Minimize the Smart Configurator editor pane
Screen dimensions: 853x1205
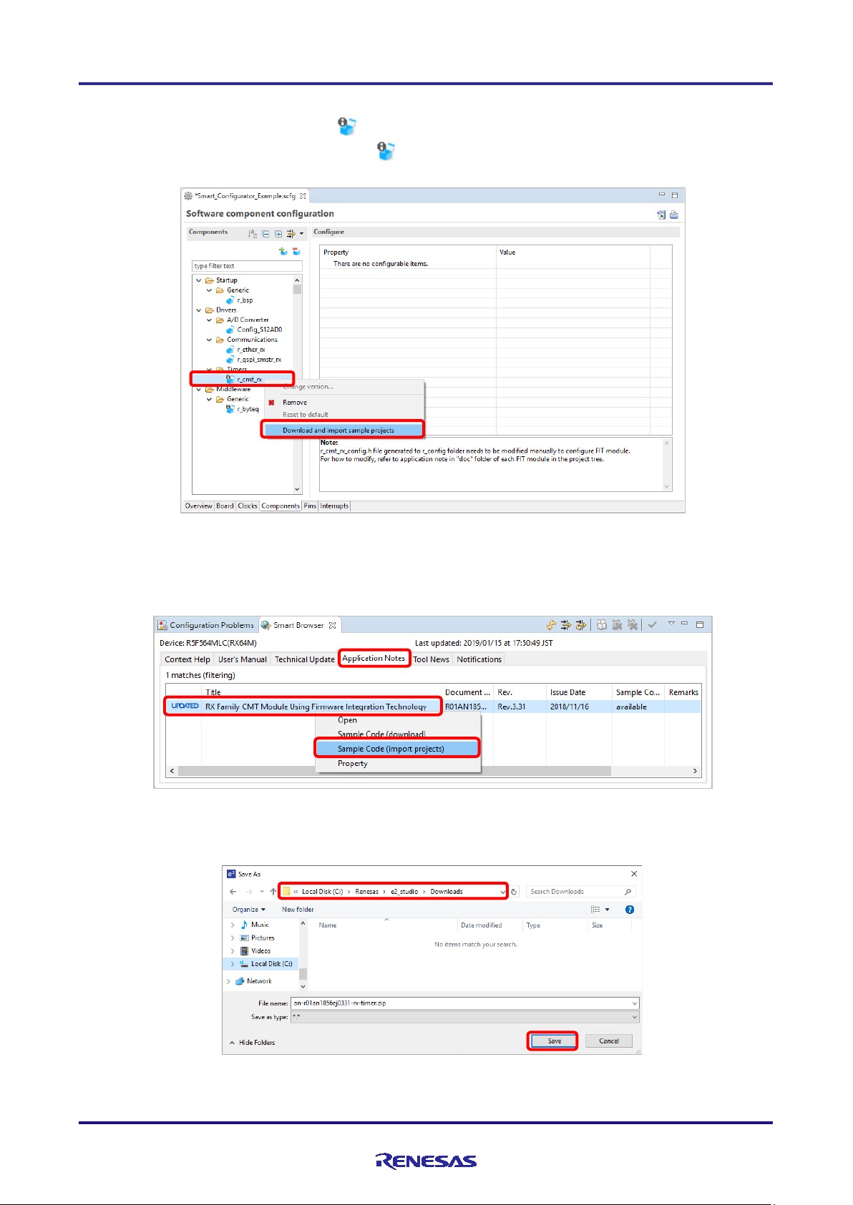point(662,195)
